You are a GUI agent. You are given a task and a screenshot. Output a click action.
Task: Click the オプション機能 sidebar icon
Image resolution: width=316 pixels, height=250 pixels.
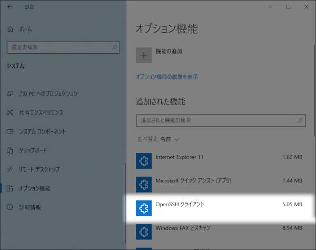(9, 188)
